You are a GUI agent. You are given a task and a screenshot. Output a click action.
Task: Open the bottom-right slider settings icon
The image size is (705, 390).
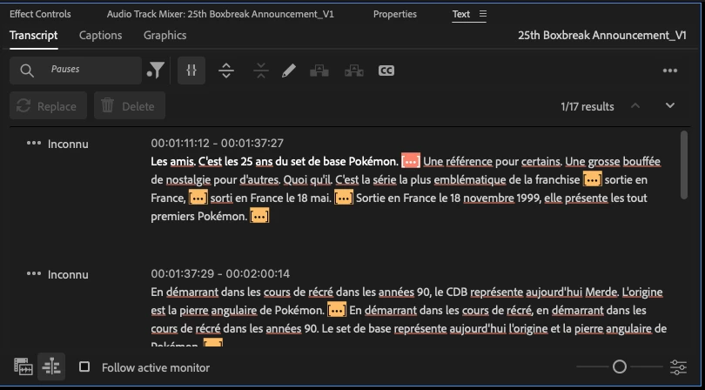coord(679,367)
